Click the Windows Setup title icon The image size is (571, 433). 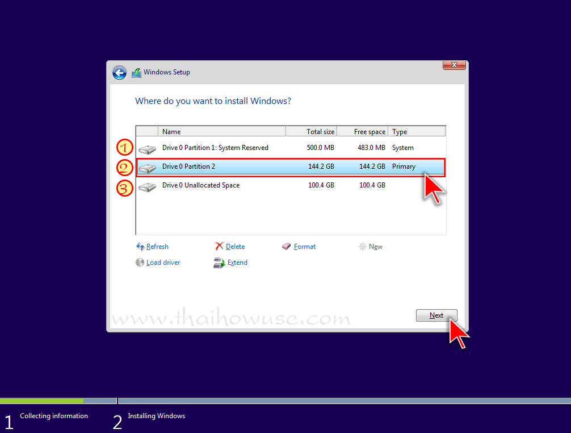136,73
